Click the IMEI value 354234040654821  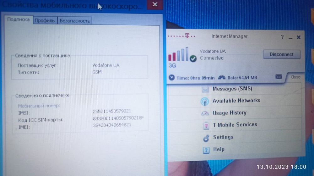point(112,125)
